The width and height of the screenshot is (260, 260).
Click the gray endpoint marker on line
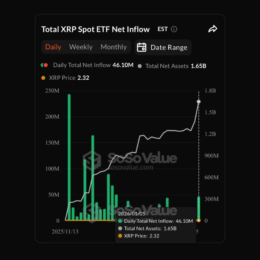198,101
